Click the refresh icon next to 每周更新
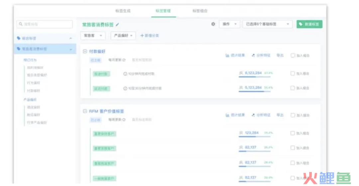 click(124, 119)
